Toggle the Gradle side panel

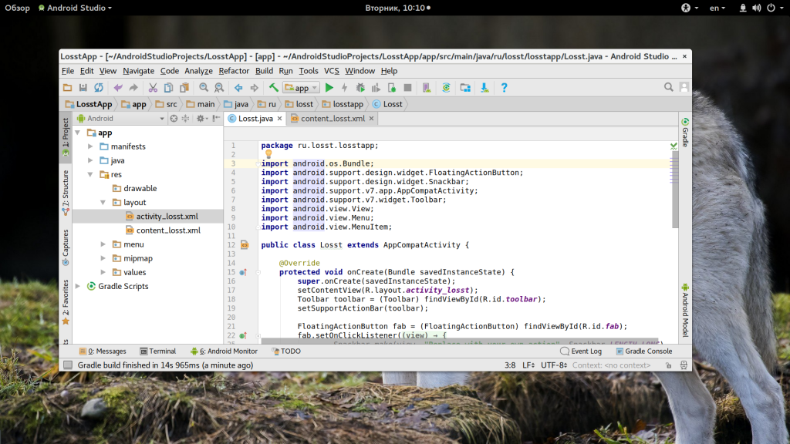click(685, 132)
